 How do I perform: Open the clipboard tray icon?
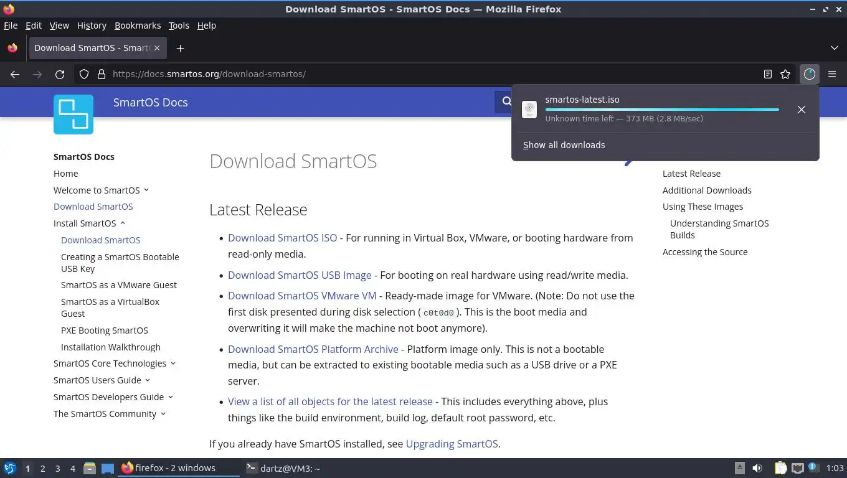click(x=780, y=468)
